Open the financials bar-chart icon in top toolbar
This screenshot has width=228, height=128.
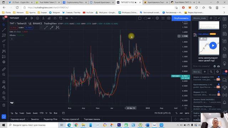(49, 18)
